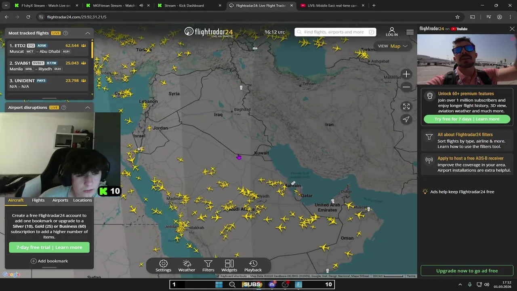This screenshot has width=517, height=291.
Task: Open the Weather layer icon
Action: tap(187, 266)
